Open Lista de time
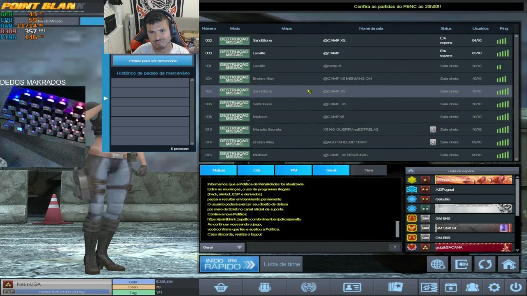 [282, 264]
